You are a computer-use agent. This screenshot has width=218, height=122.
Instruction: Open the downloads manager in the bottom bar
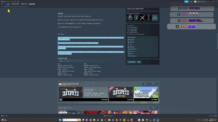[x=108, y=116]
